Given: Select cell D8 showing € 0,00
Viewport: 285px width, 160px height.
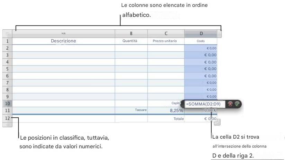Looking at the screenshot, I should click(201, 90).
